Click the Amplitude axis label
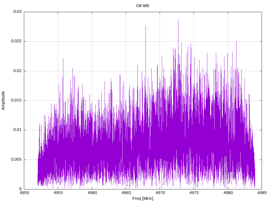 [x=3, y=100]
